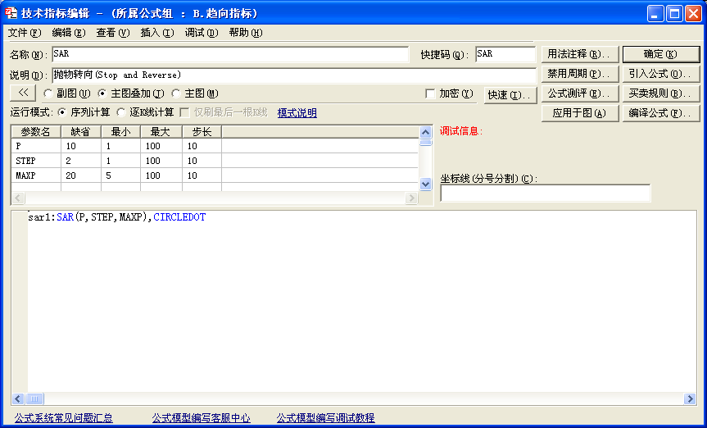This screenshot has width=707, height=428.
Task: Open the 模式说明 link
Action: [297, 113]
